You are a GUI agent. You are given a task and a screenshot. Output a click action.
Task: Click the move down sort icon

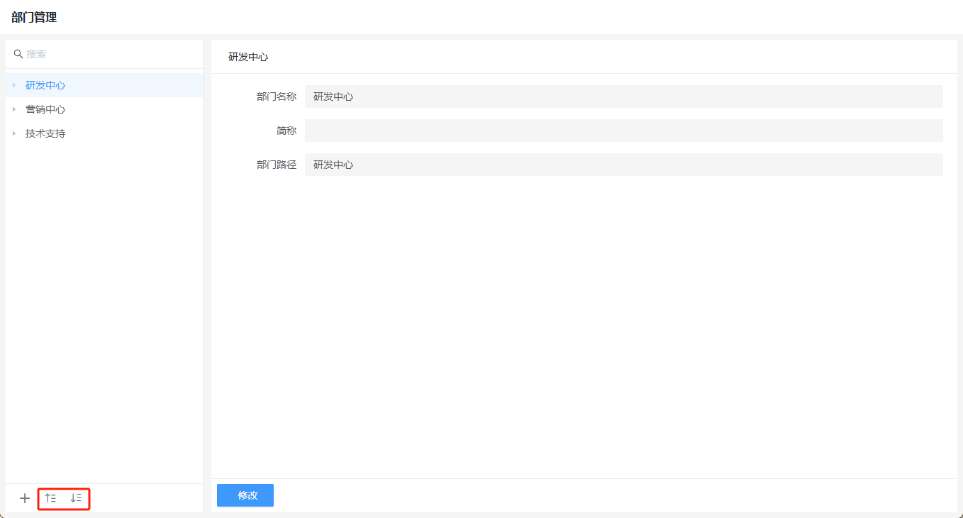pos(76,498)
